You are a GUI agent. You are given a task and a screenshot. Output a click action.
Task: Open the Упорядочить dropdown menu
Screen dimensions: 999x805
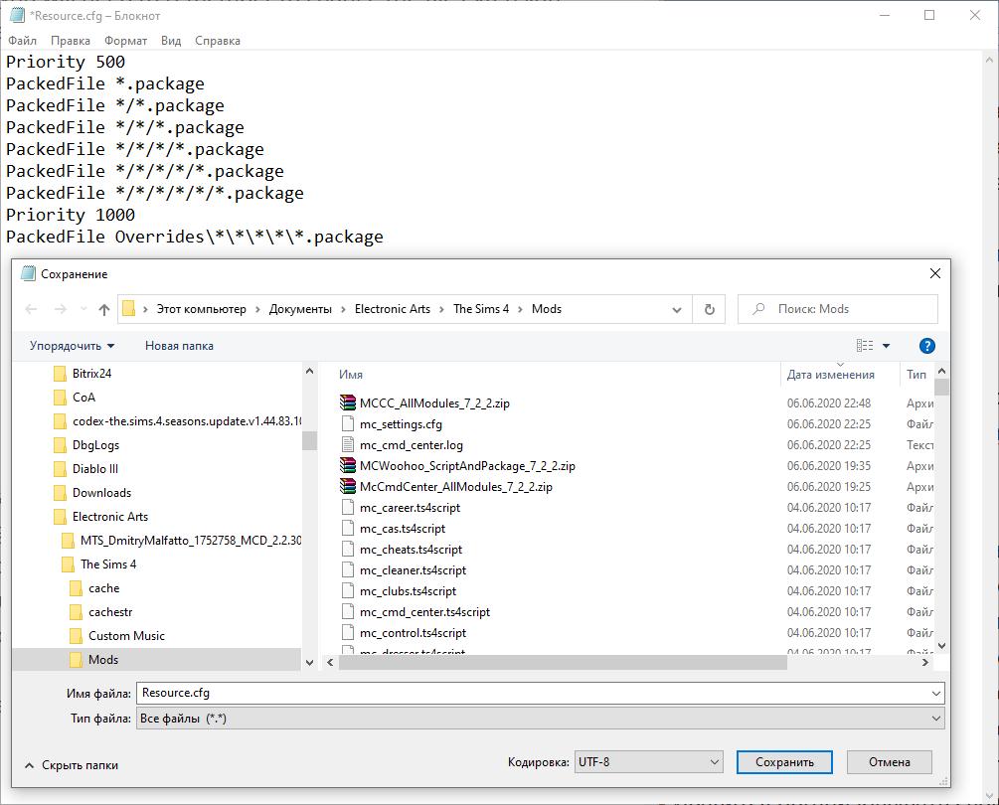click(x=72, y=346)
